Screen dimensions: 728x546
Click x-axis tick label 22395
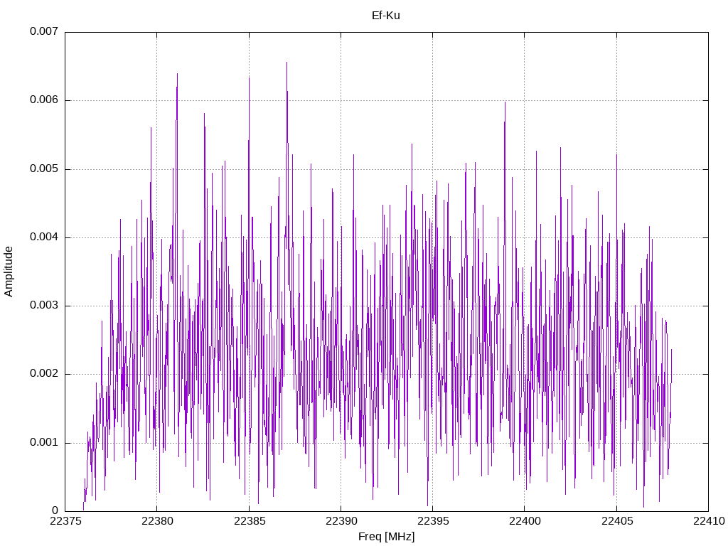[x=433, y=521]
